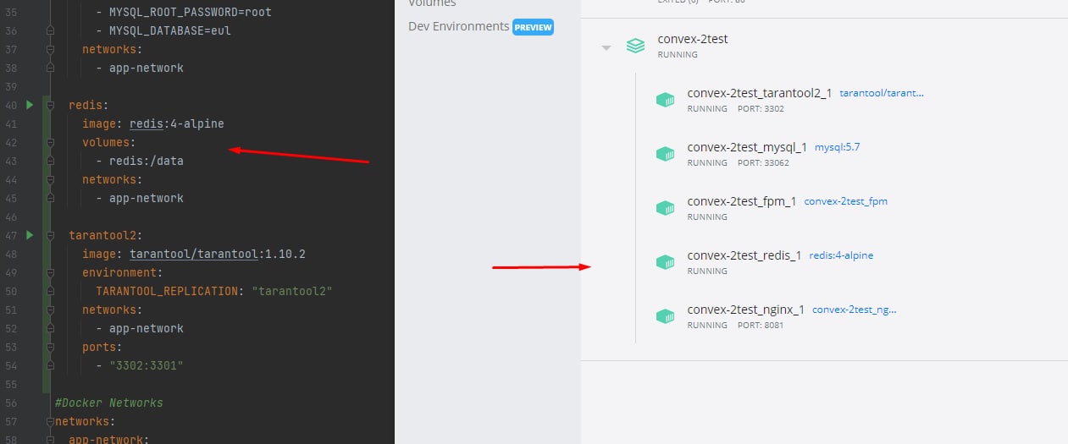Click the tarantool2: service key

(x=106, y=235)
